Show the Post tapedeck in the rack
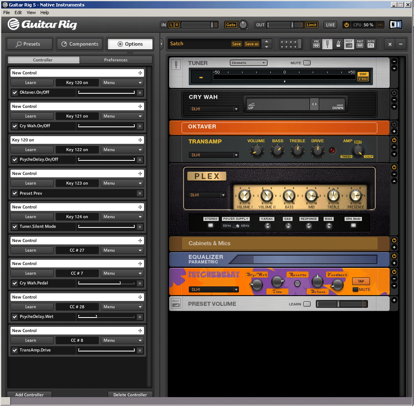Image resolution: width=414 pixels, height=406 pixels. (360, 44)
